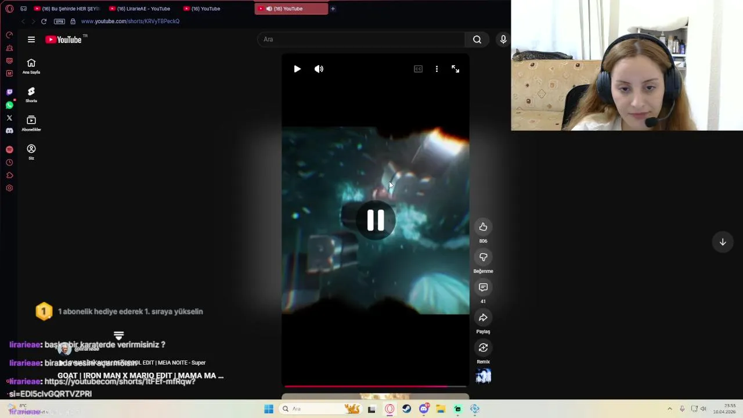Mute the short's volume

point(319,69)
